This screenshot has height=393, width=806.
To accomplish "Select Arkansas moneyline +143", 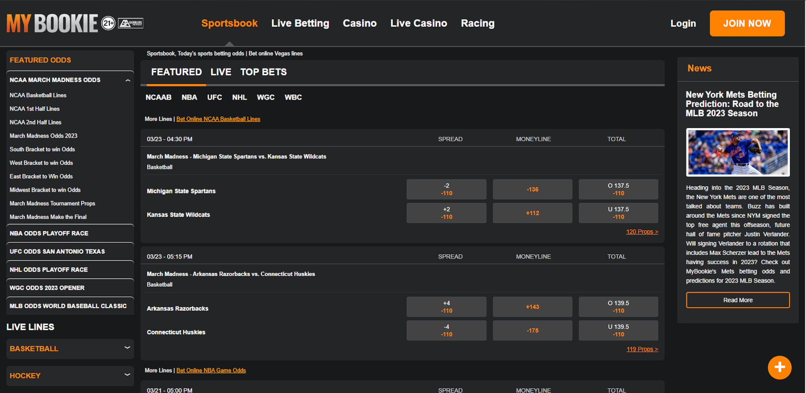I will click(532, 307).
